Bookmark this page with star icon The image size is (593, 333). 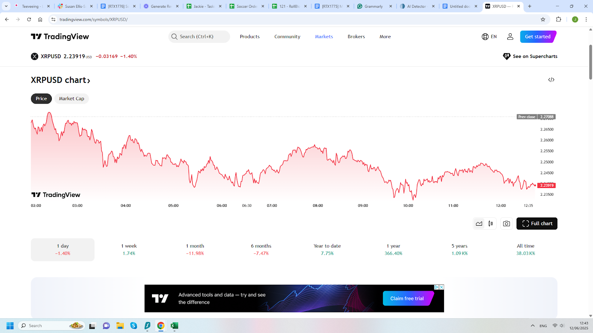pyautogui.click(x=543, y=19)
